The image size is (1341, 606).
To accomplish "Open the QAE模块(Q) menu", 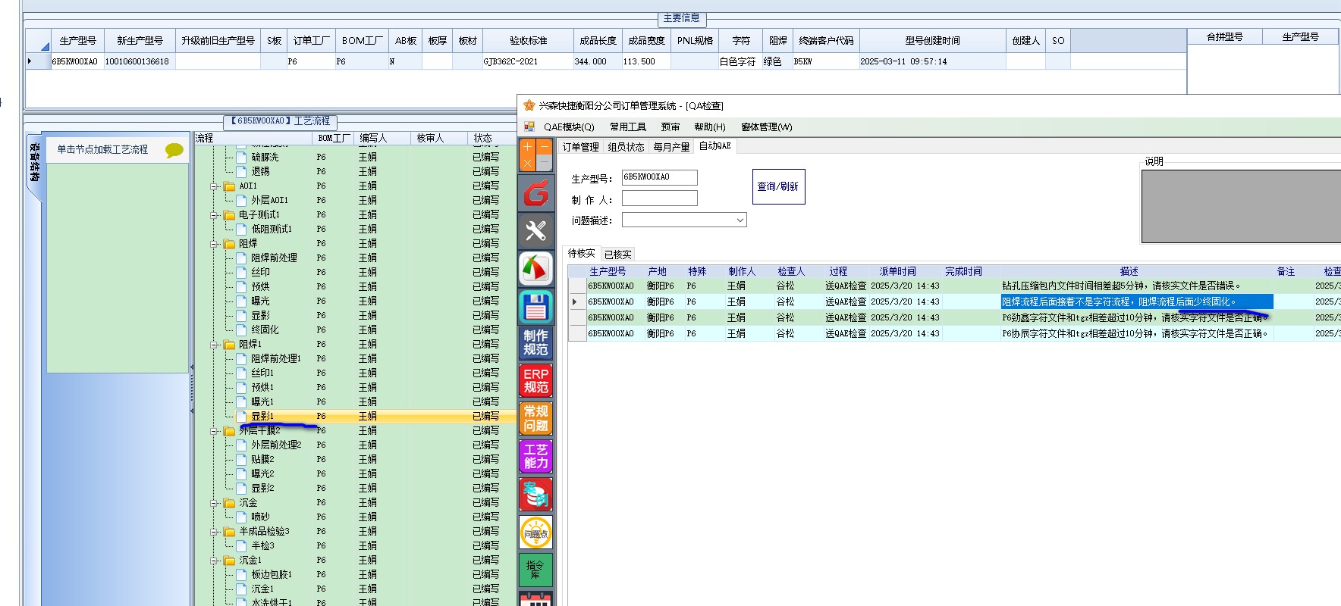I will click(569, 127).
